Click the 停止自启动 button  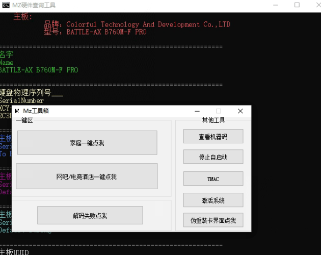pos(213,157)
